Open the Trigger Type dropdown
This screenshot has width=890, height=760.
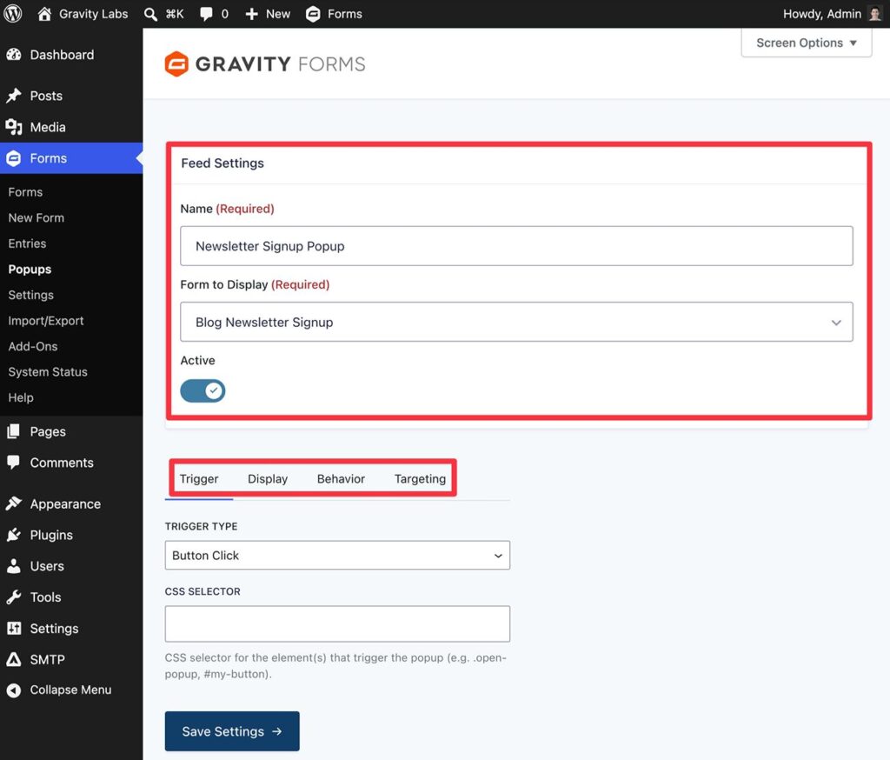[x=337, y=555]
